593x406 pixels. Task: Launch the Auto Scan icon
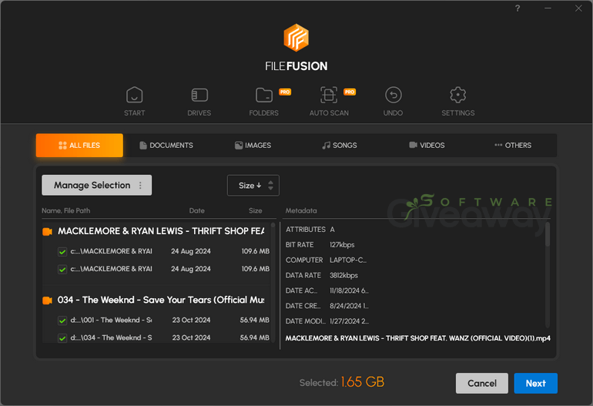pyautogui.click(x=329, y=96)
